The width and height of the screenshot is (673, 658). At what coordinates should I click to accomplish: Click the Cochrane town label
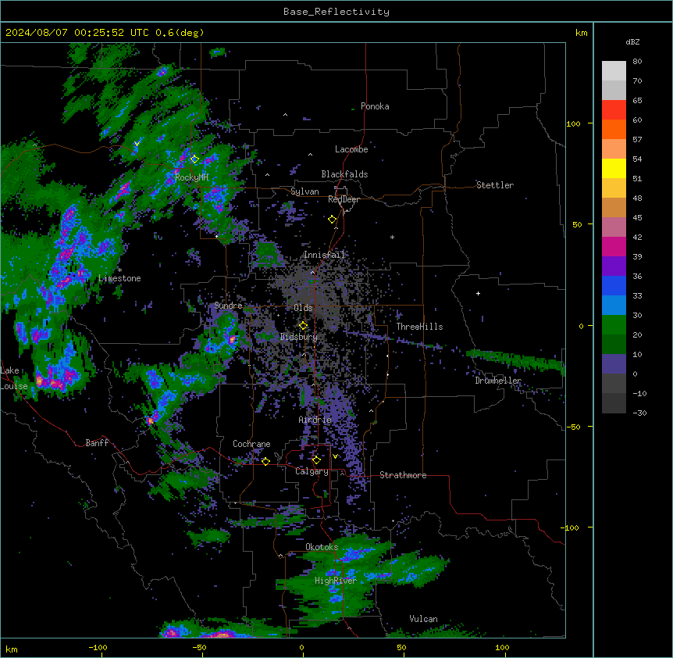pyautogui.click(x=251, y=444)
